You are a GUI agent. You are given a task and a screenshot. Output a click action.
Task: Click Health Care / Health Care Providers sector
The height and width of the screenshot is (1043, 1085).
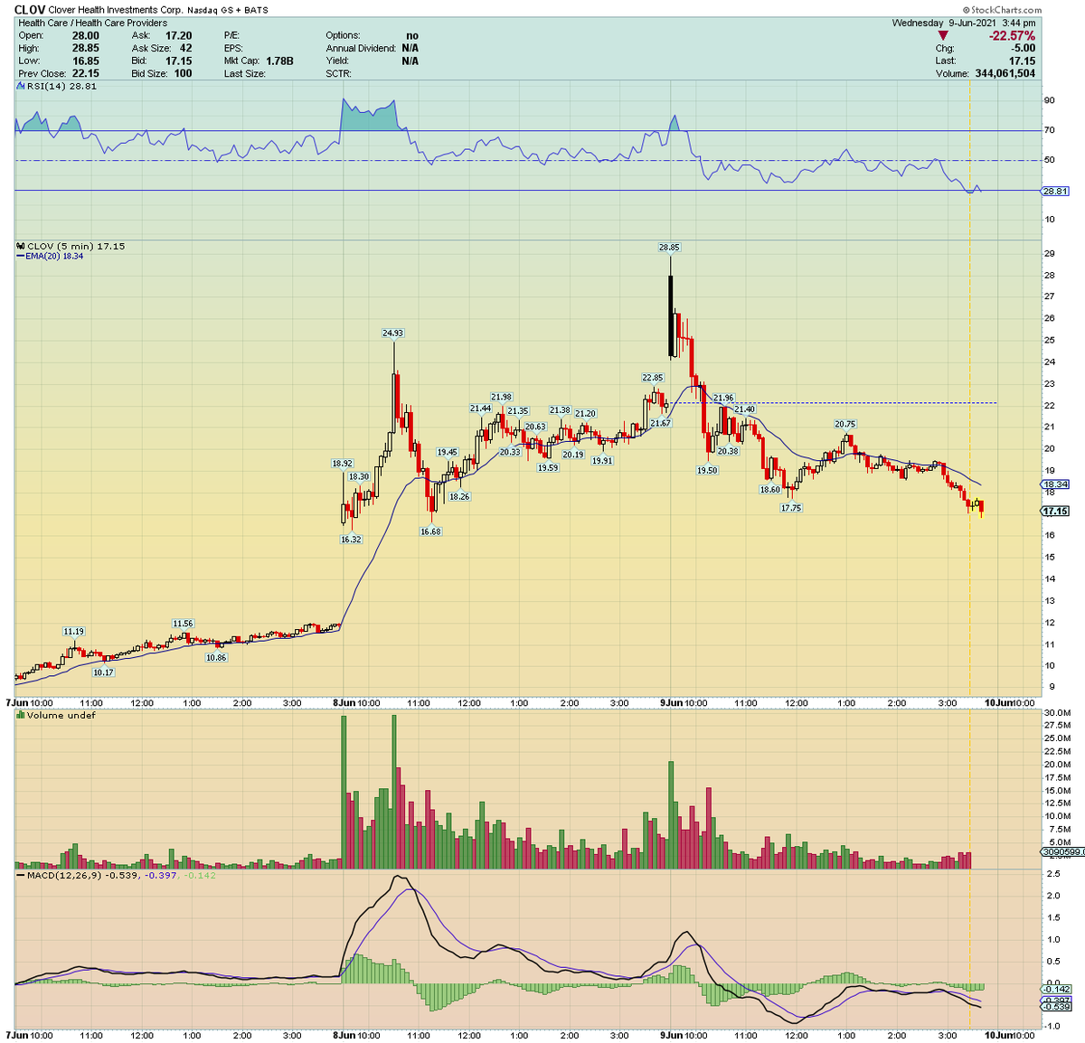pyautogui.click(x=92, y=23)
